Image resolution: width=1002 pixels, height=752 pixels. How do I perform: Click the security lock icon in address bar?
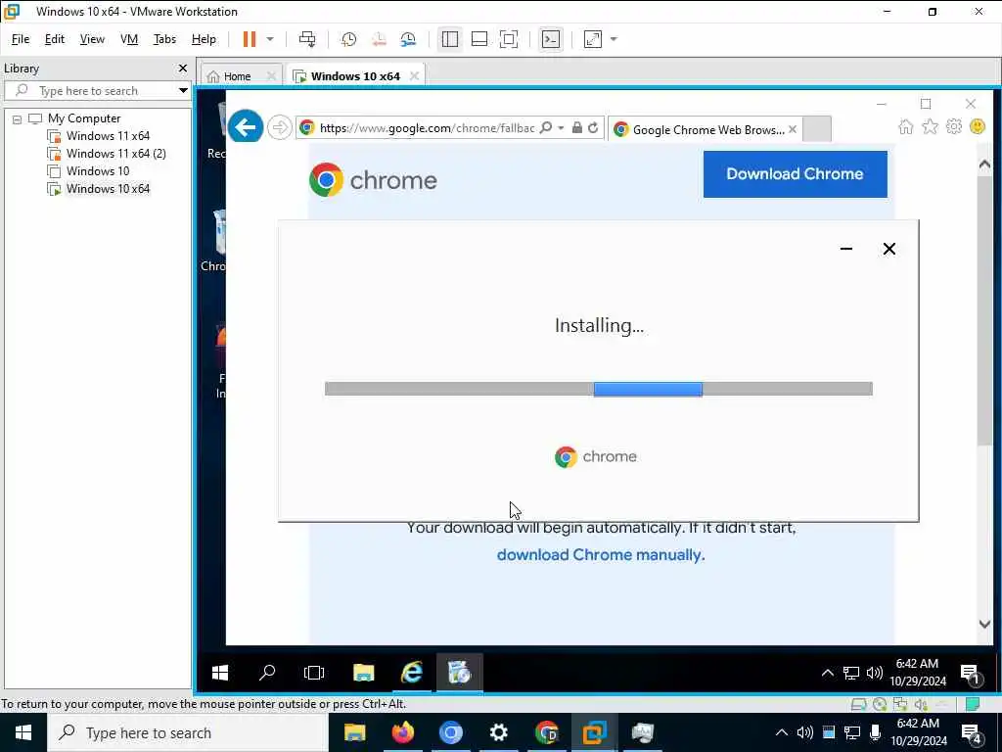(x=577, y=128)
